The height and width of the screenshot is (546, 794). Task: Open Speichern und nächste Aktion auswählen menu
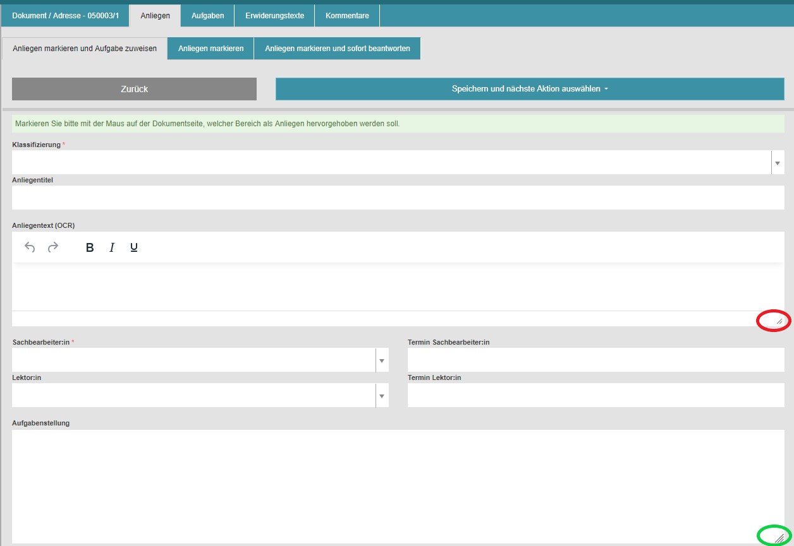pos(529,89)
